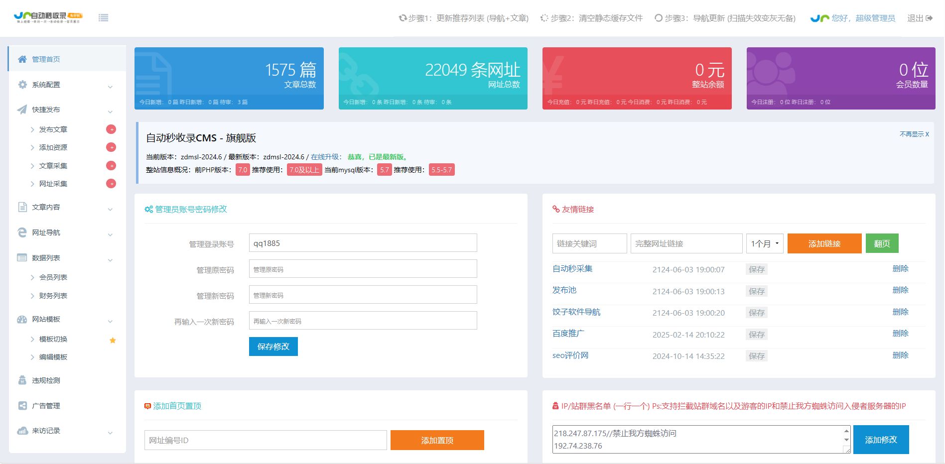Expand the 系统配置 chevron

pos(110,87)
